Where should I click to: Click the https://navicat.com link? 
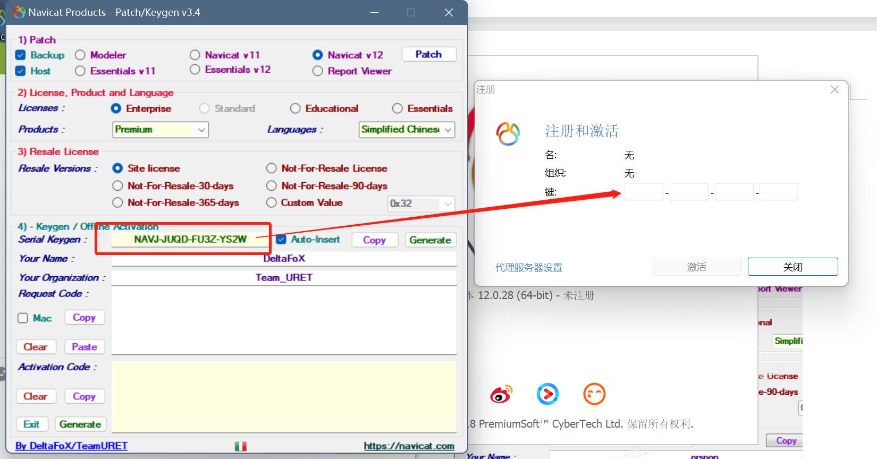click(409, 446)
